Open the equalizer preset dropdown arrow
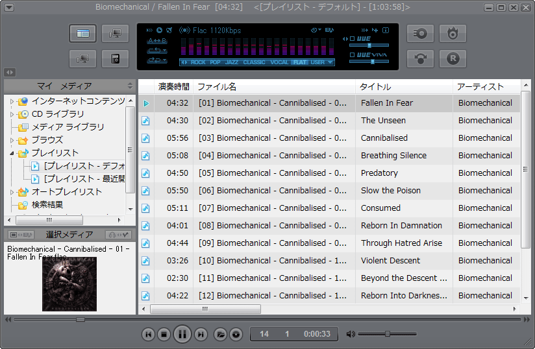Screen dimensions: 535x349 pyautogui.click(x=330, y=62)
